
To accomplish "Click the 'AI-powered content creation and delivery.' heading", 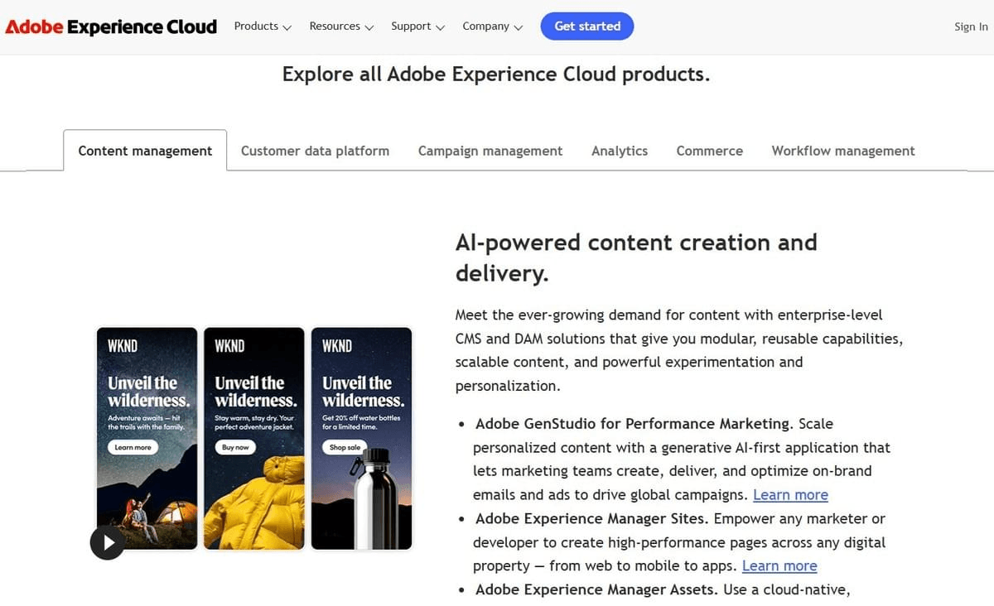I will (636, 257).
